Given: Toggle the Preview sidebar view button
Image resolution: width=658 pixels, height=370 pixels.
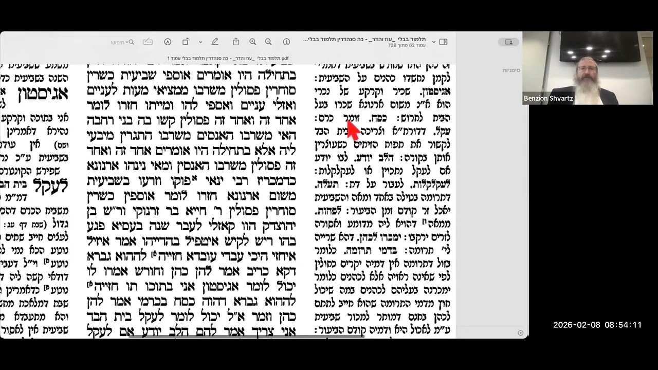Looking at the screenshot, I should point(444,42).
